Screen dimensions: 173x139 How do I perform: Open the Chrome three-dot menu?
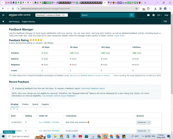(x=170, y=9)
